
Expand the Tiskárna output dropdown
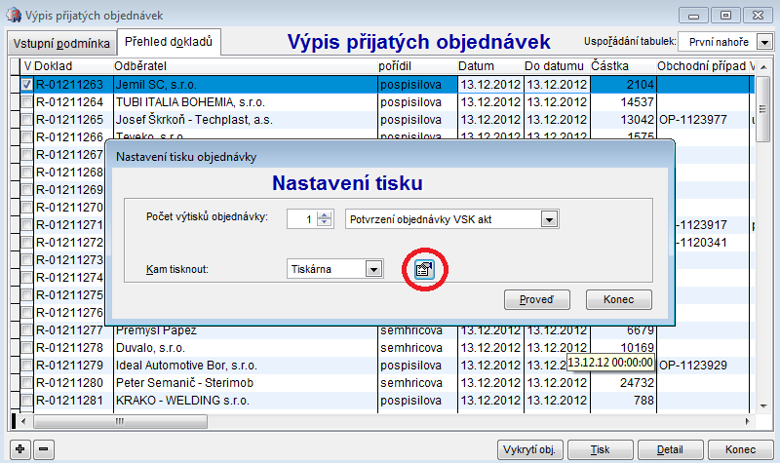coord(371,269)
